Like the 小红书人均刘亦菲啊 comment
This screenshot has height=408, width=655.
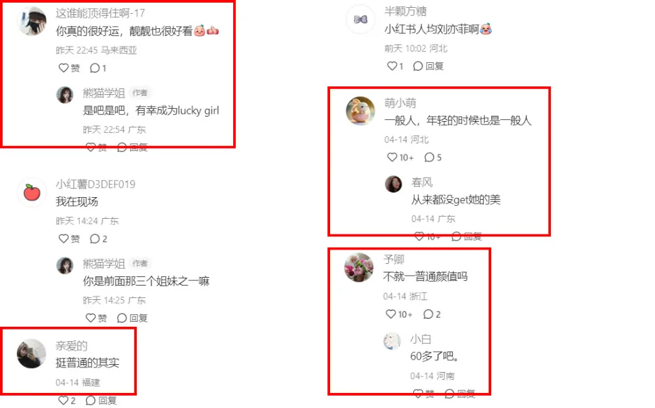[395, 66]
